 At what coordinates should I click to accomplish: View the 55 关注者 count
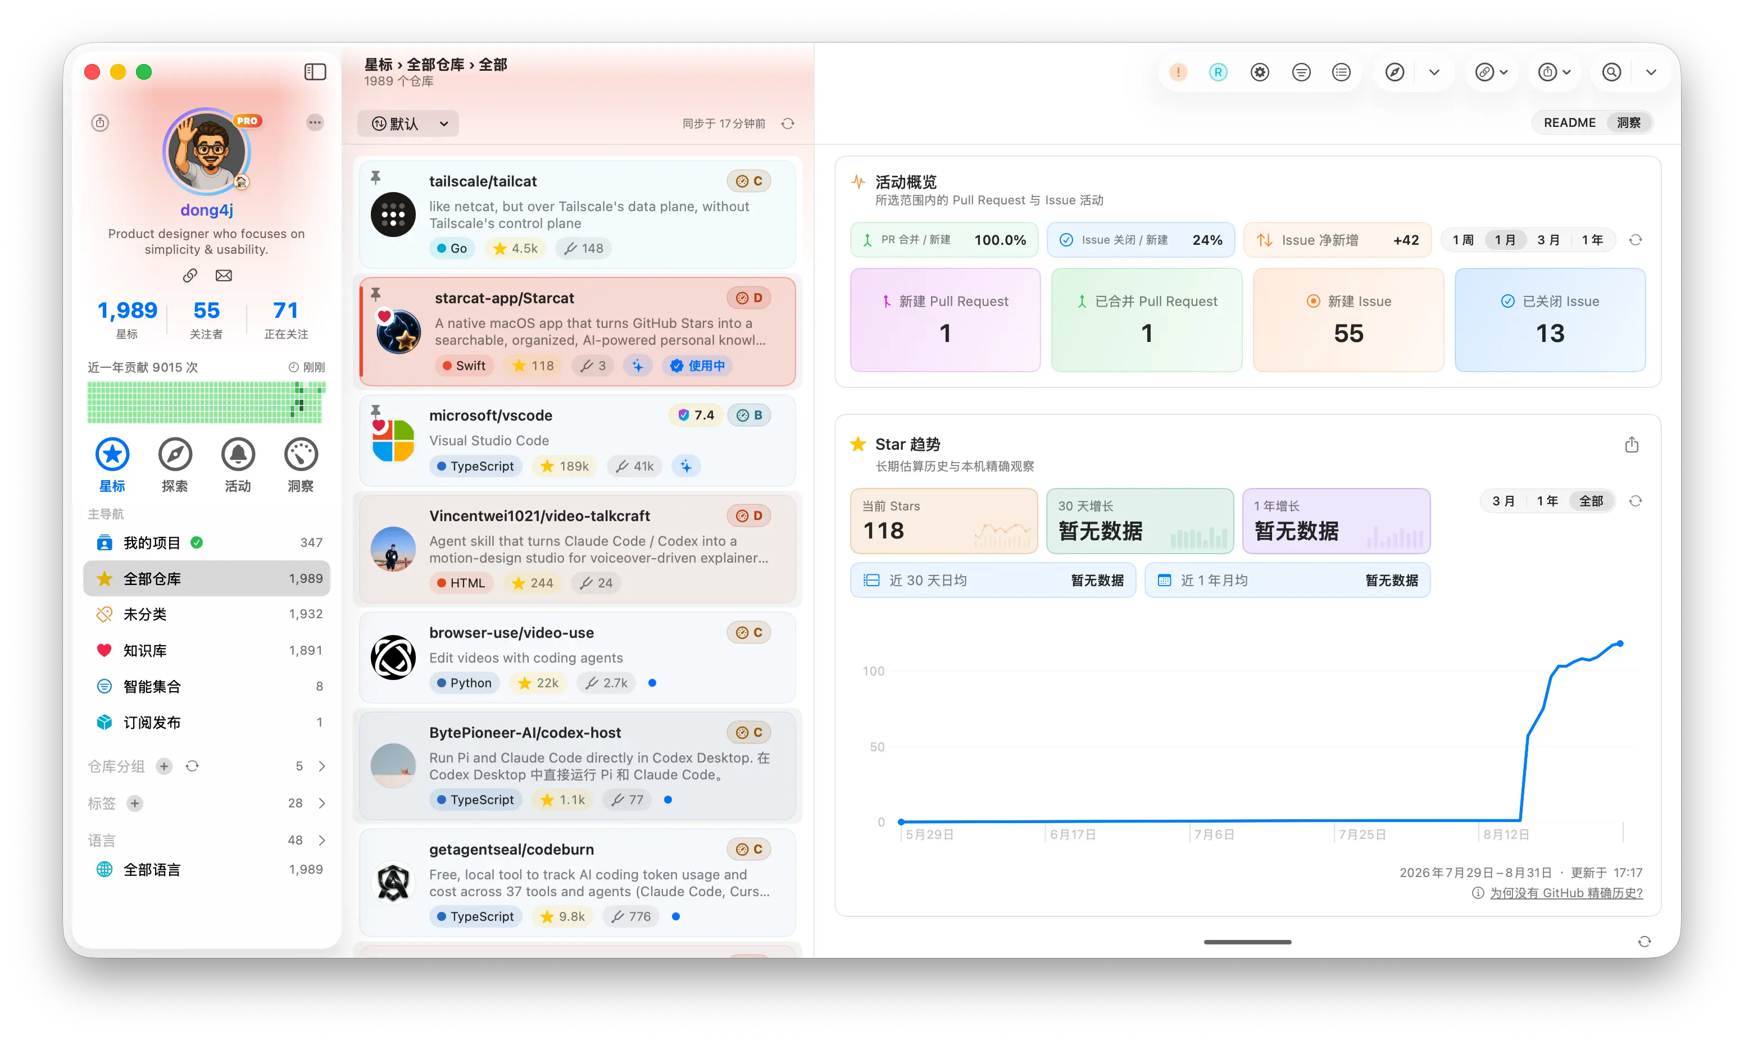coord(206,319)
